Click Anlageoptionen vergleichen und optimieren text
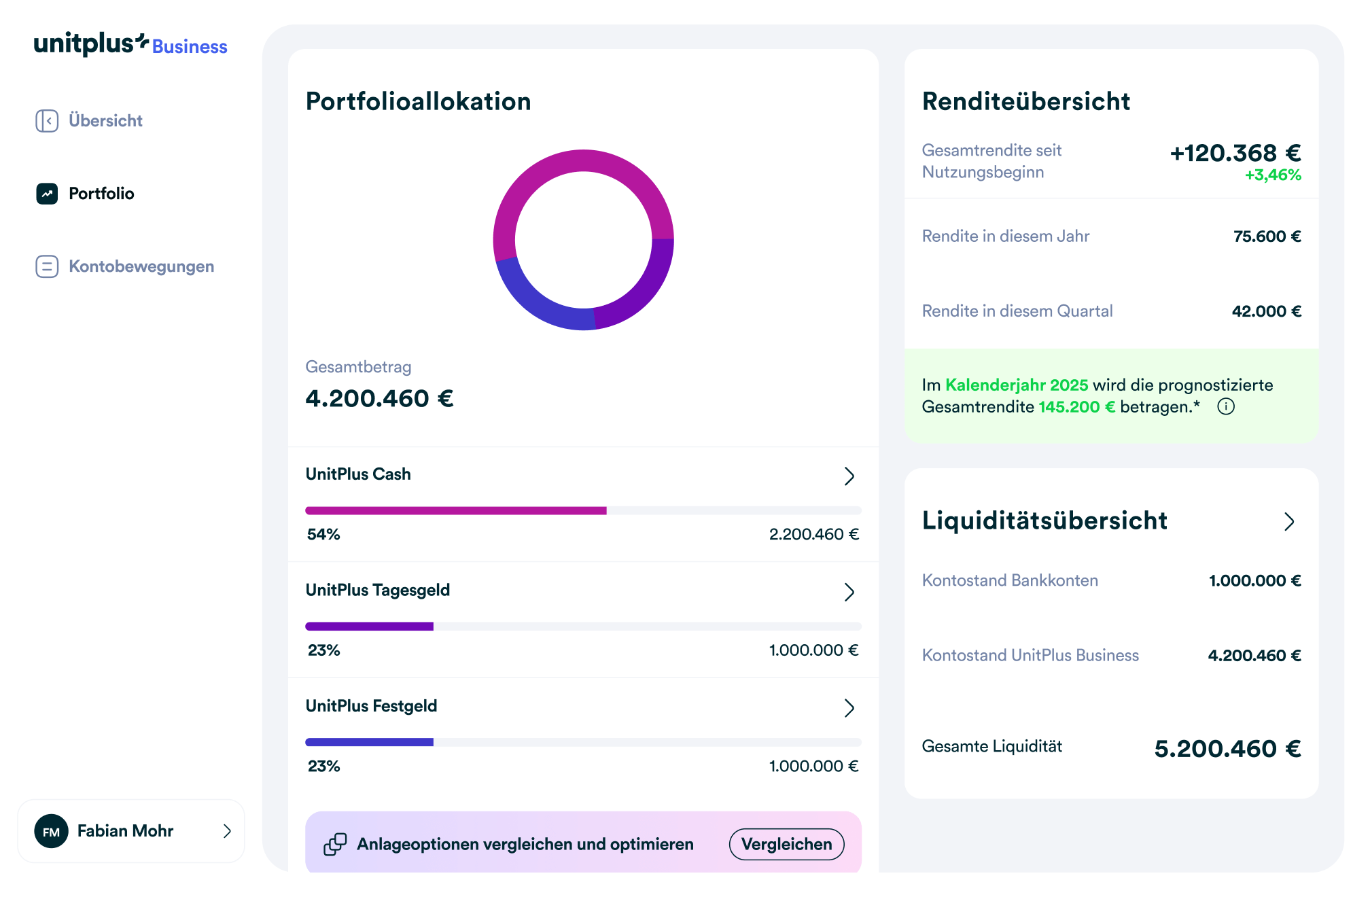 (525, 844)
